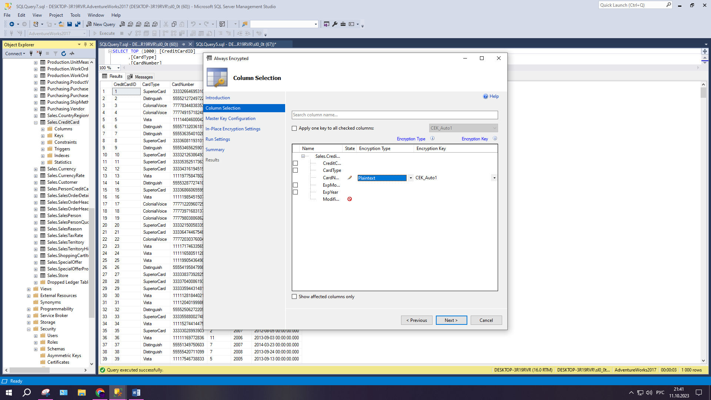
Task: Open the Tools menu
Action: click(x=75, y=15)
